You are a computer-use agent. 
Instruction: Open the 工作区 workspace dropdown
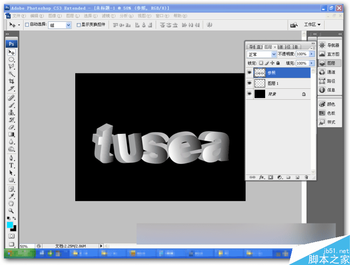coord(312,25)
